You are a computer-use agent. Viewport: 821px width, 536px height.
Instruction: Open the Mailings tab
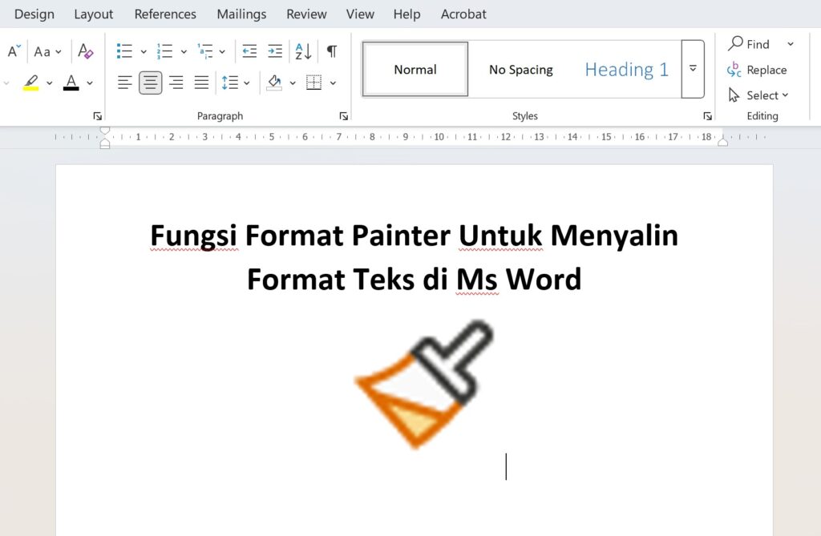pyautogui.click(x=241, y=14)
